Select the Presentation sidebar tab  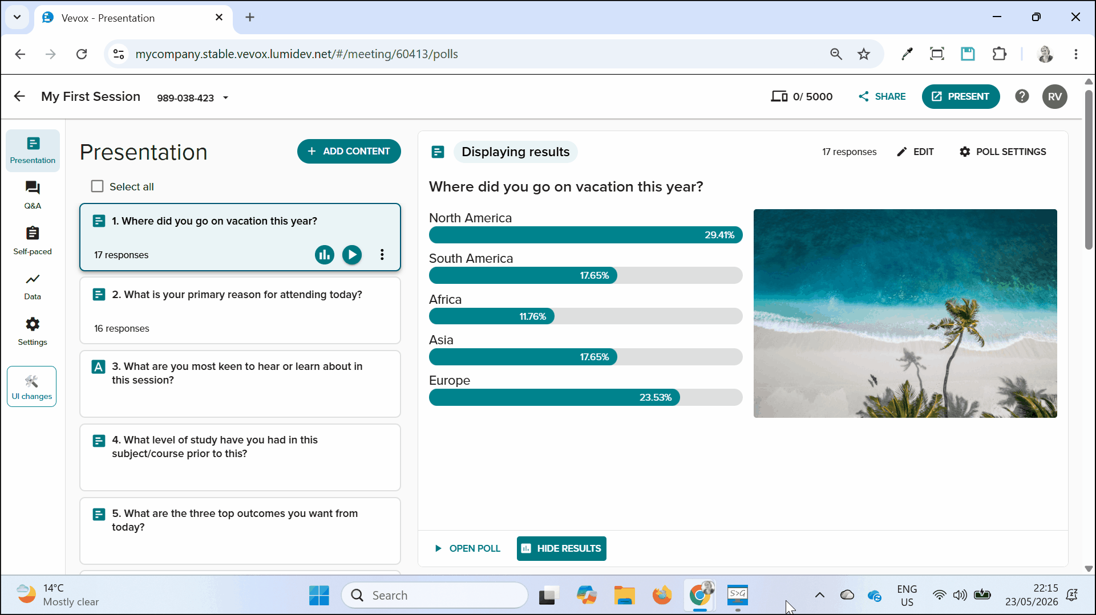click(33, 150)
